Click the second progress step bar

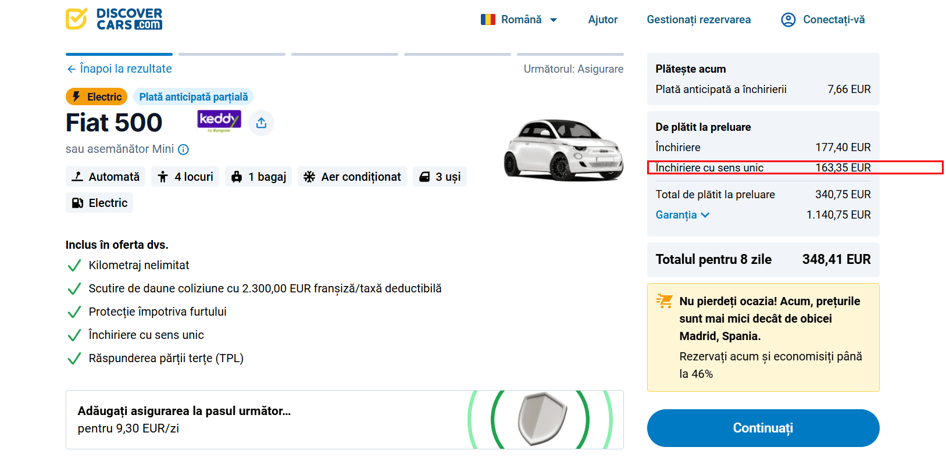coord(232,54)
